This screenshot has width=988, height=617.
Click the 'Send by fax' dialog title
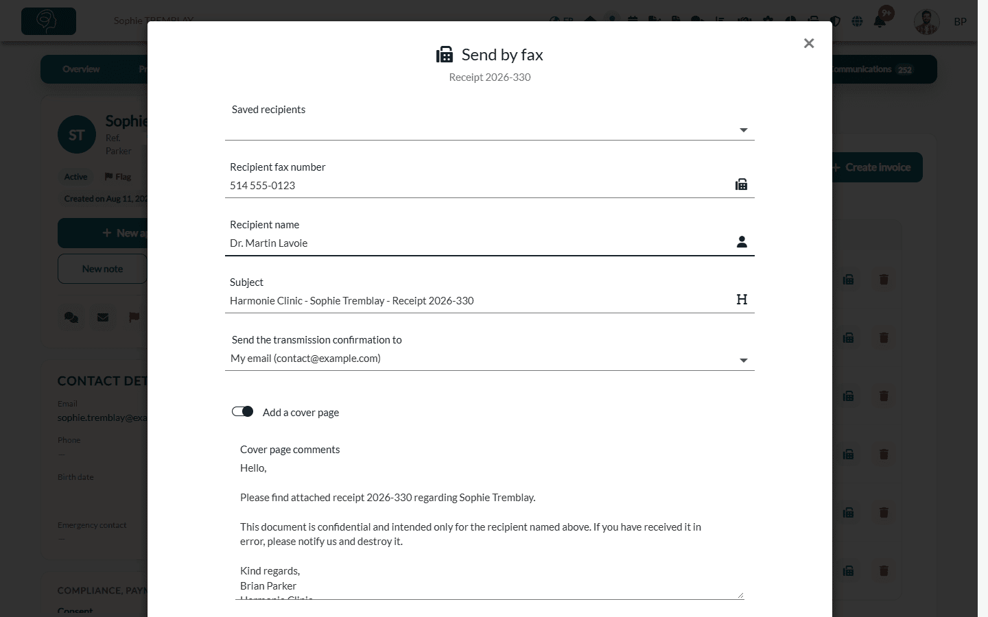pos(502,55)
